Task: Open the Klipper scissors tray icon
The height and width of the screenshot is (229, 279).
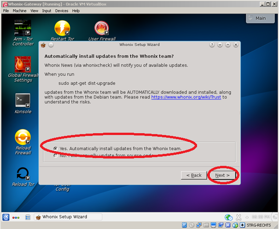Action: pos(238,217)
